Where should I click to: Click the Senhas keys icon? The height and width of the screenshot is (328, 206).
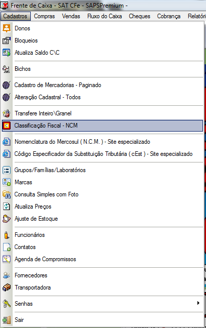tap(7, 304)
